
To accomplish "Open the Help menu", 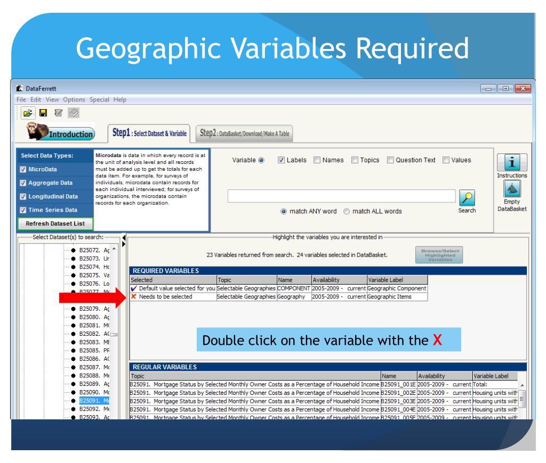I will (x=120, y=100).
